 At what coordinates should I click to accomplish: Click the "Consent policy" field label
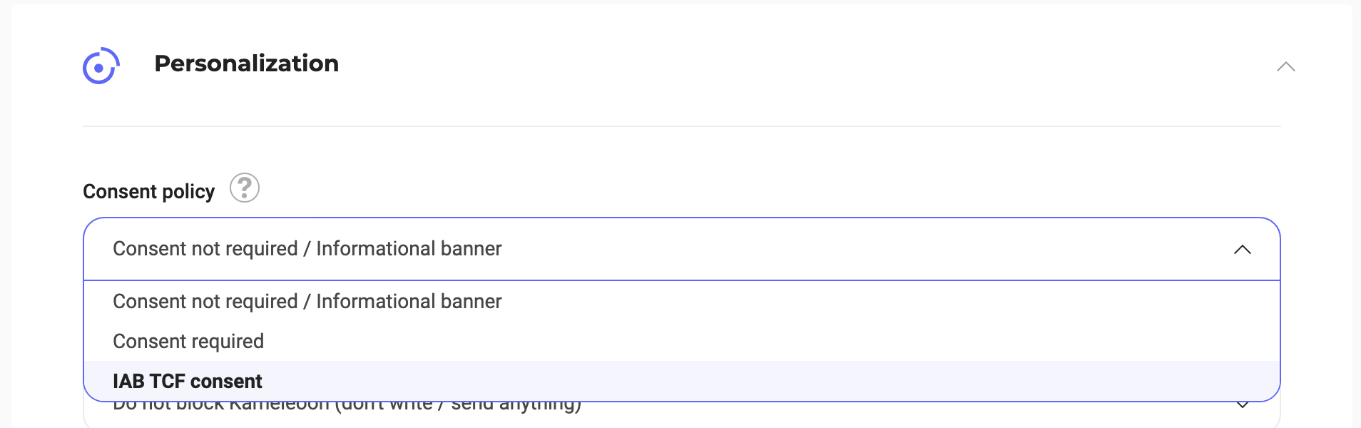[148, 192]
